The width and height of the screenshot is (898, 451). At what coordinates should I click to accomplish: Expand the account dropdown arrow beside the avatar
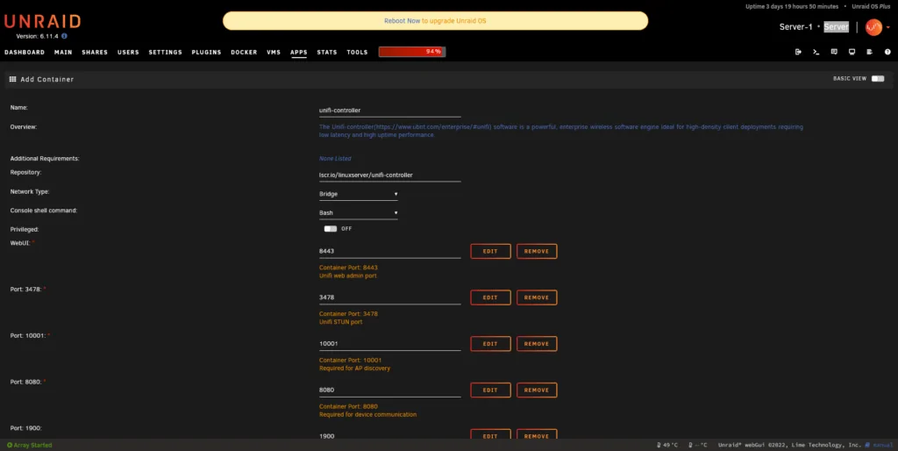pyautogui.click(x=888, y=27)
